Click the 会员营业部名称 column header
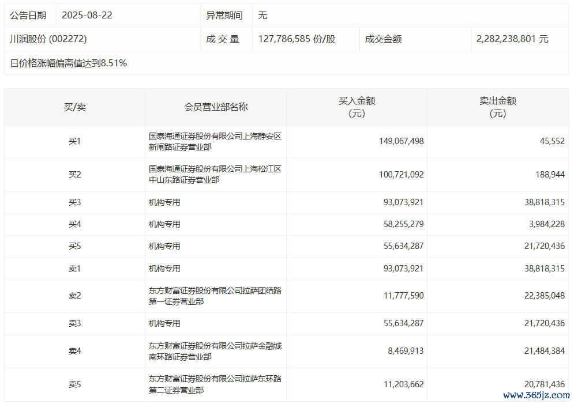 (x=216, y=107)
